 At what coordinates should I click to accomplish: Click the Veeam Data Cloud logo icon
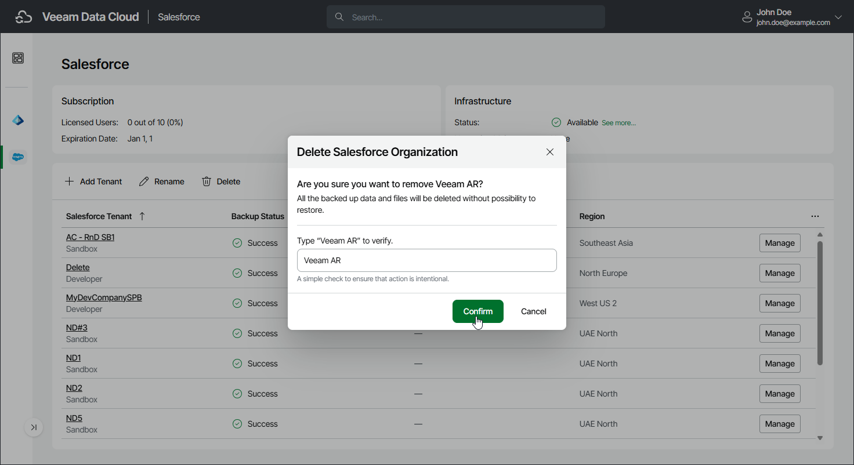point(24,17)
